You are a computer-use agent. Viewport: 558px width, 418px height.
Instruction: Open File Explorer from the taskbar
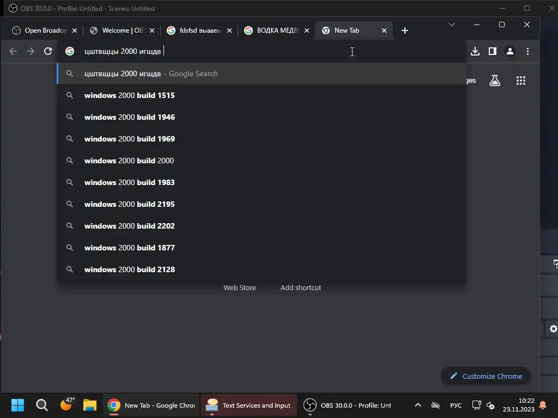pos(90,405)
